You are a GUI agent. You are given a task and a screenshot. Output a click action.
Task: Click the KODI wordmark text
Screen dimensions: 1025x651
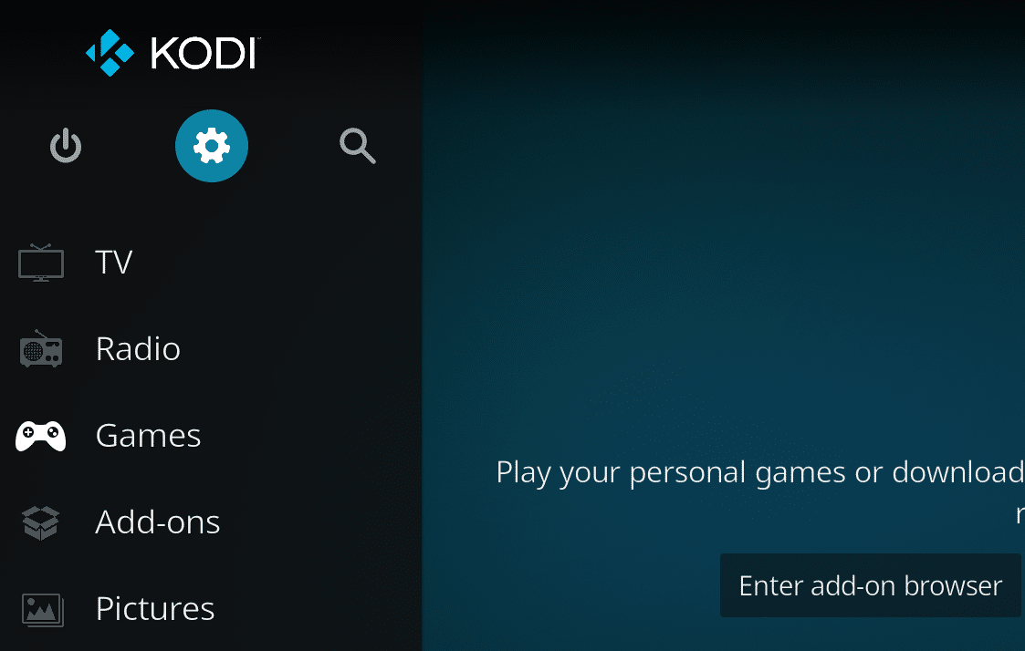(205, 53)
